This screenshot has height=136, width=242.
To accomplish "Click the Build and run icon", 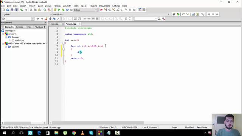I will pos(63,10).
